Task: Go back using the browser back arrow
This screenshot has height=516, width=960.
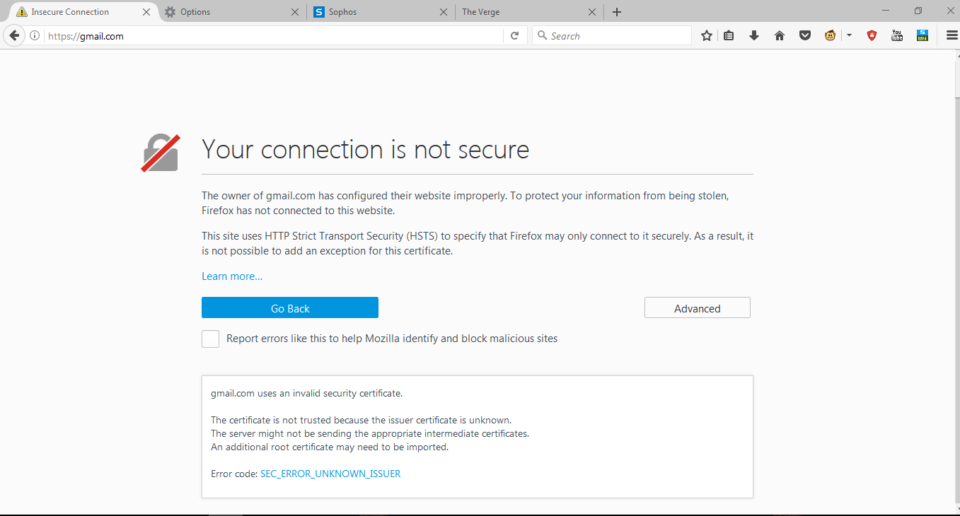Action: pyautogui.click(x=13, y=35)
